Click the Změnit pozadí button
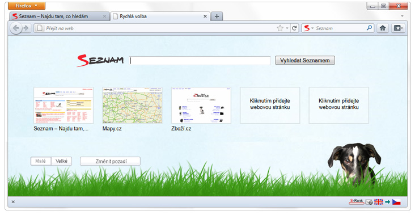The width and height of the screenshot is (415, 215). (110, 161)
